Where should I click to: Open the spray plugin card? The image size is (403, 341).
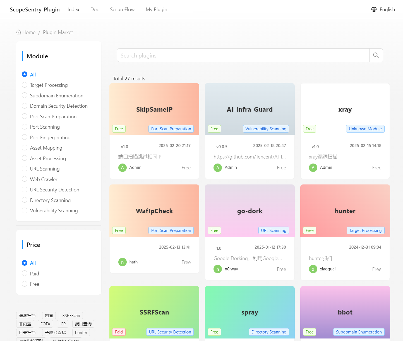[250, 313]
